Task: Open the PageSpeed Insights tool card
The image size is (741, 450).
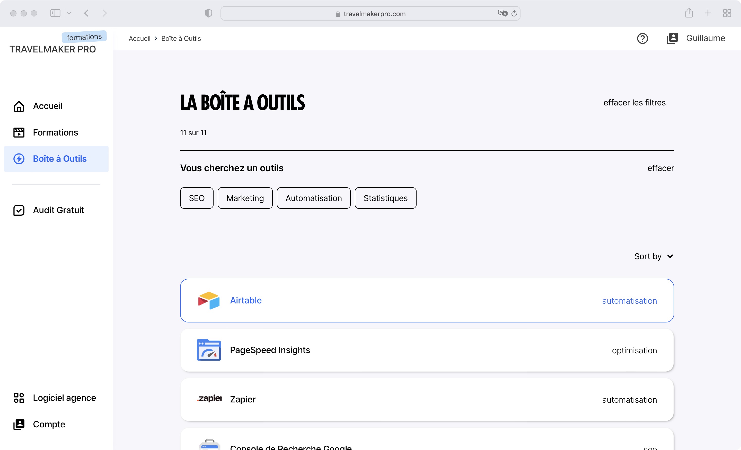Action: 427,350
